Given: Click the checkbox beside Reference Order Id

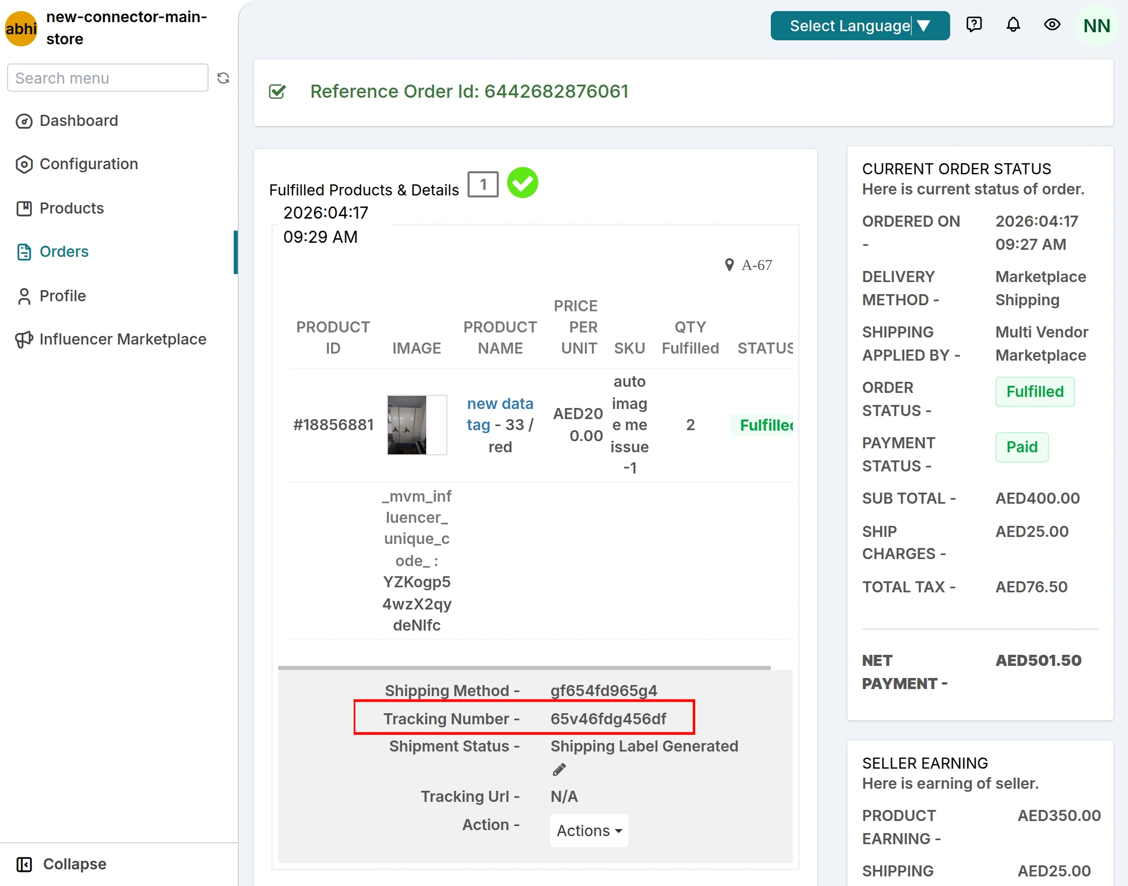Looking at the screenshot, I should [x=277, y=92].
